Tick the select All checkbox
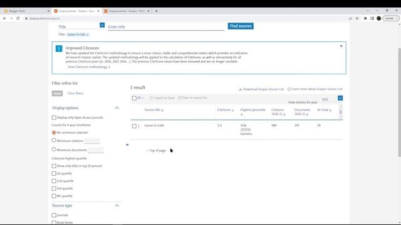Screen dimensions: 401x225 coord(134,98)
